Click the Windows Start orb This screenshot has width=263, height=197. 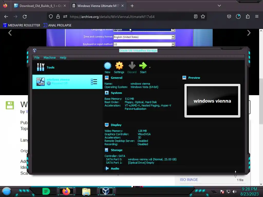[6, 191]
